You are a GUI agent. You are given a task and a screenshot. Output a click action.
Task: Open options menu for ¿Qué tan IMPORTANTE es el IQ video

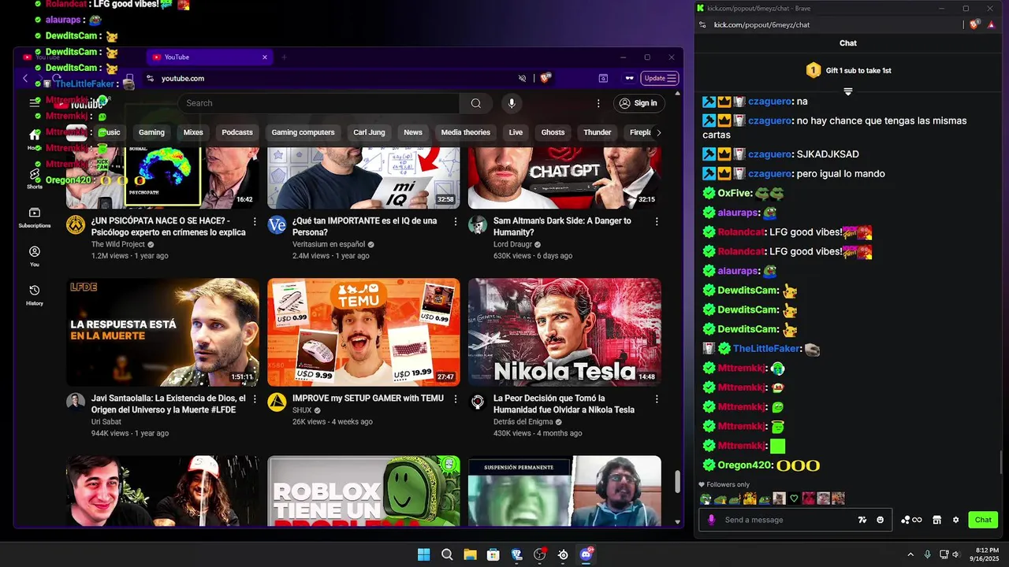tap(456, 222)
